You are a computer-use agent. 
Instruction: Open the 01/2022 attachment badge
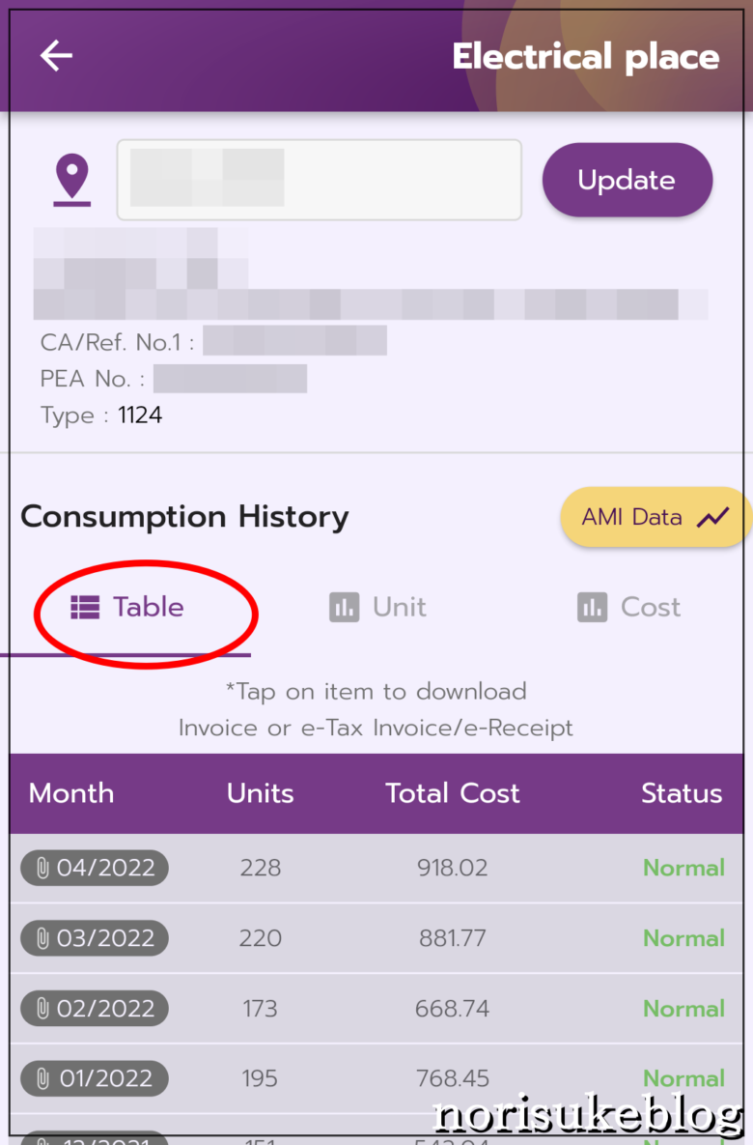[95, 1078]
